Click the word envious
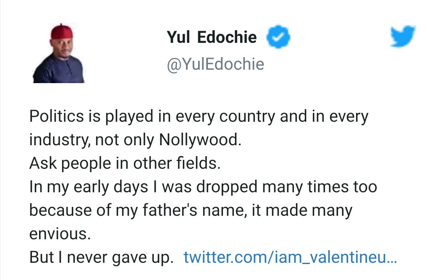The image size is (427, 280). 60,234
